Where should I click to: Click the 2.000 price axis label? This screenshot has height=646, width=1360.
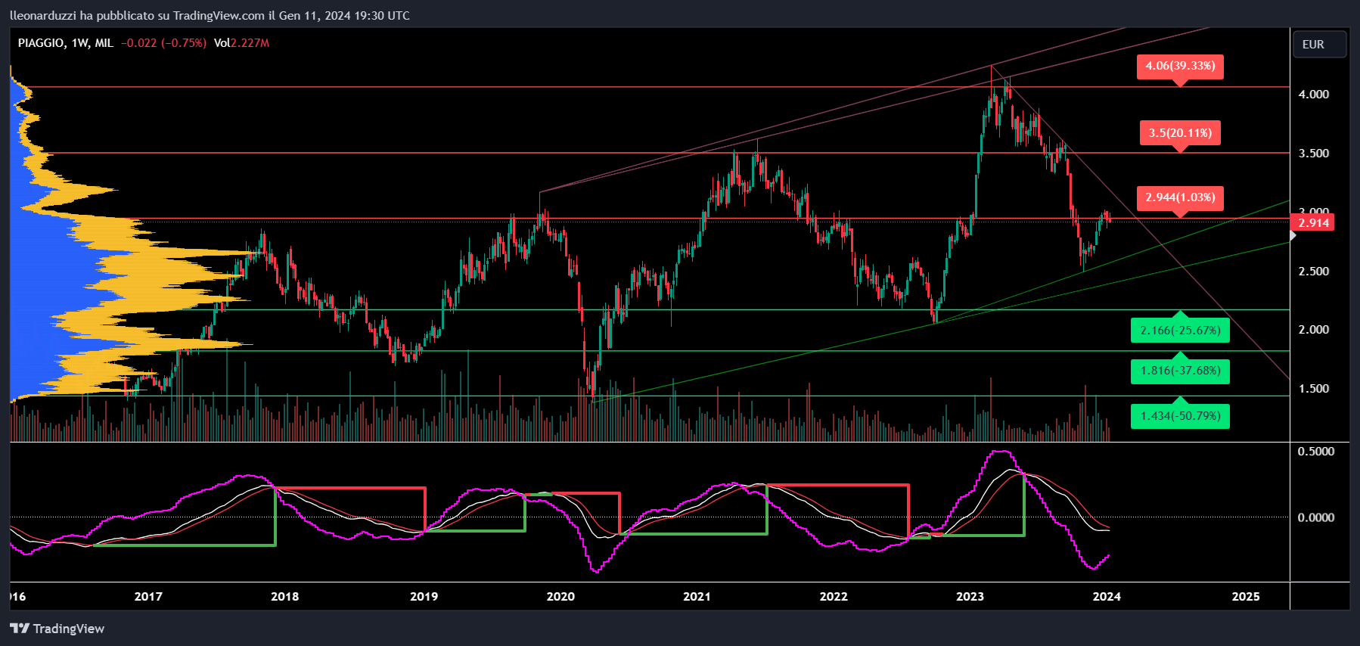1314,330
